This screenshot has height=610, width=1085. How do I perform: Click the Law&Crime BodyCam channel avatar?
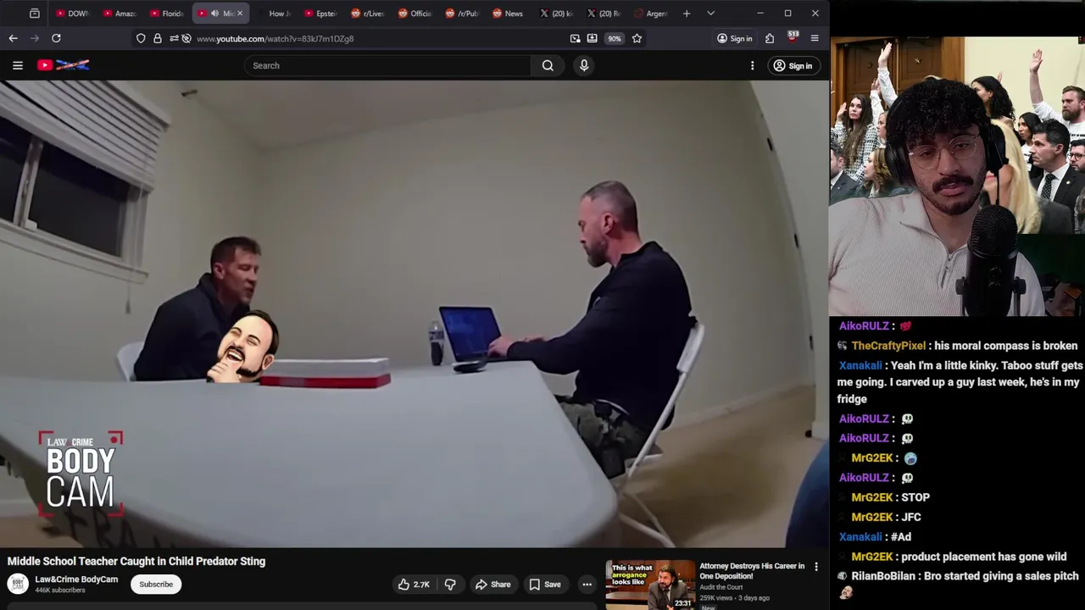click(18, 584)
